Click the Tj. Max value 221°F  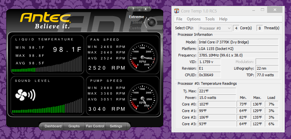coord(217,91)
